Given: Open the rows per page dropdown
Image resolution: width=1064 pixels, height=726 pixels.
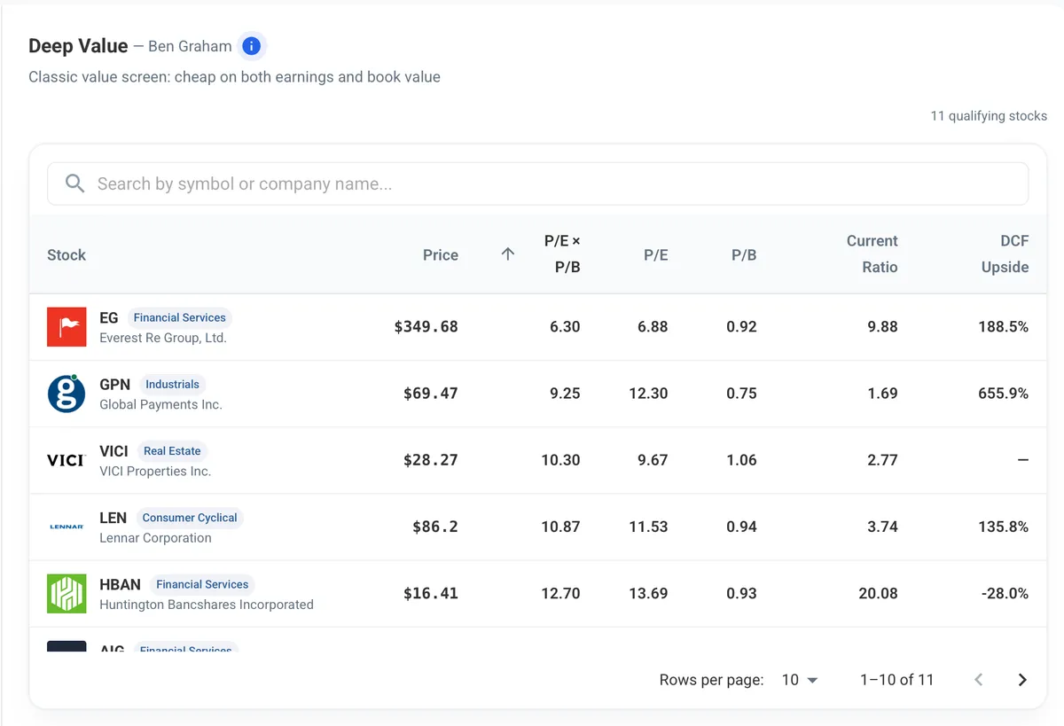Looking at the screenshot, I should click(799, 680).
